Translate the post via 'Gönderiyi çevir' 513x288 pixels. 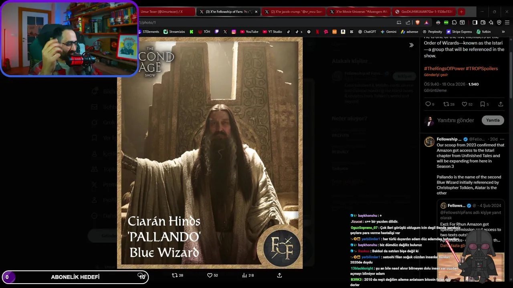436,75
